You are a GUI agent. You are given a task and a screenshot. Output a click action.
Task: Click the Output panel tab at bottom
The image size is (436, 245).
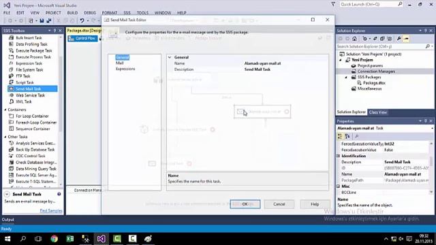tap(7, 219)
